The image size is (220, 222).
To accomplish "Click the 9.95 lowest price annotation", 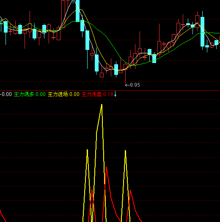I will pyautogui.click(x=132, y=85).
